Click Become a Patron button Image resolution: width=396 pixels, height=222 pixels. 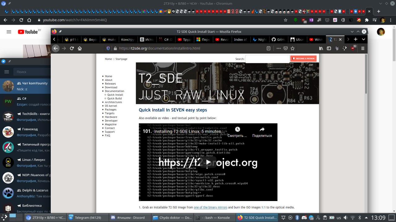(x=303, y=59)
